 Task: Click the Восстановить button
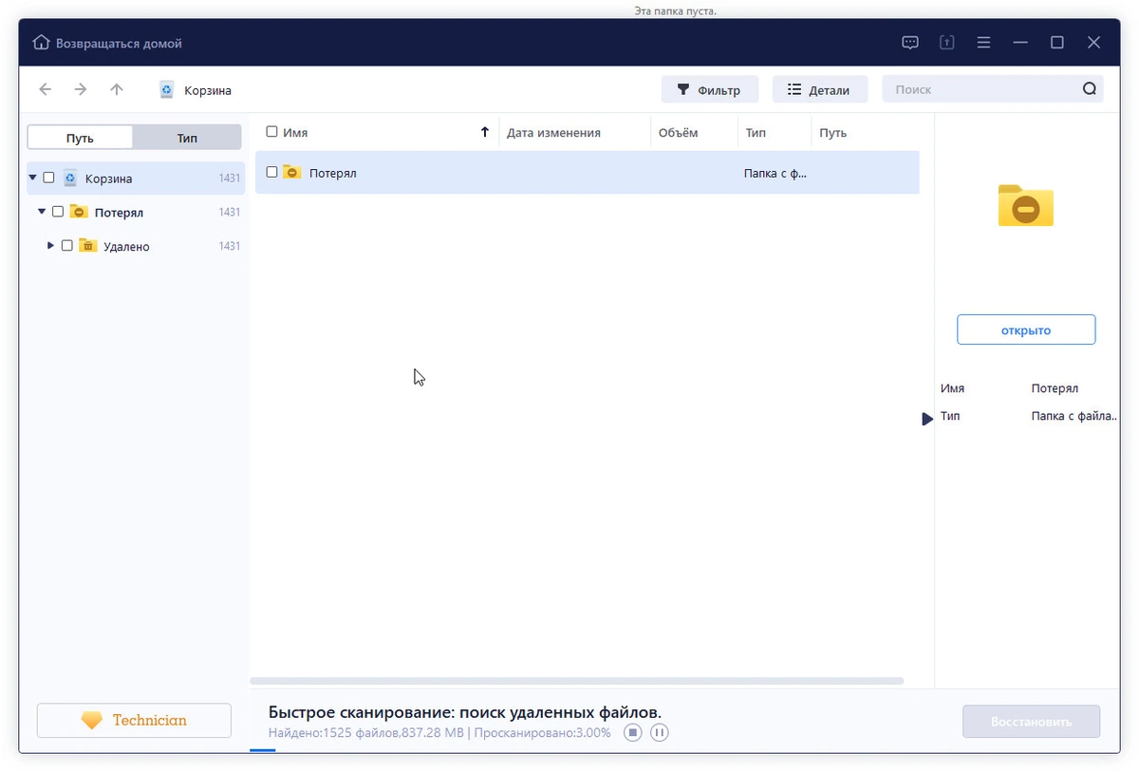click(1031, 722)
